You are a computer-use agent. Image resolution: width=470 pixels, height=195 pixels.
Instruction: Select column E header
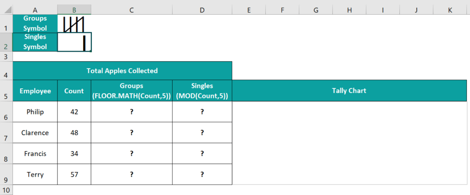tap(249, 10)
